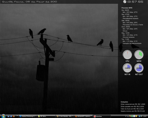Click the 'Ter, 11/05' forecast line
Image resolution: width=148 pixels, height=118 pixels.
125,39
